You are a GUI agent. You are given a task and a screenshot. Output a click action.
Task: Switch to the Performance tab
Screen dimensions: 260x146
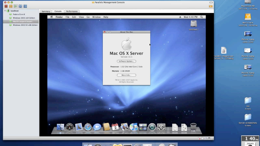click(x=72, y=11)
